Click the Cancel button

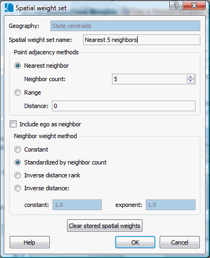tap(179, 242)
